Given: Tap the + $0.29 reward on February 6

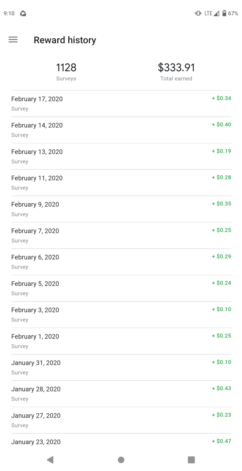Looking at the screenshot, I should click(222, 256).
